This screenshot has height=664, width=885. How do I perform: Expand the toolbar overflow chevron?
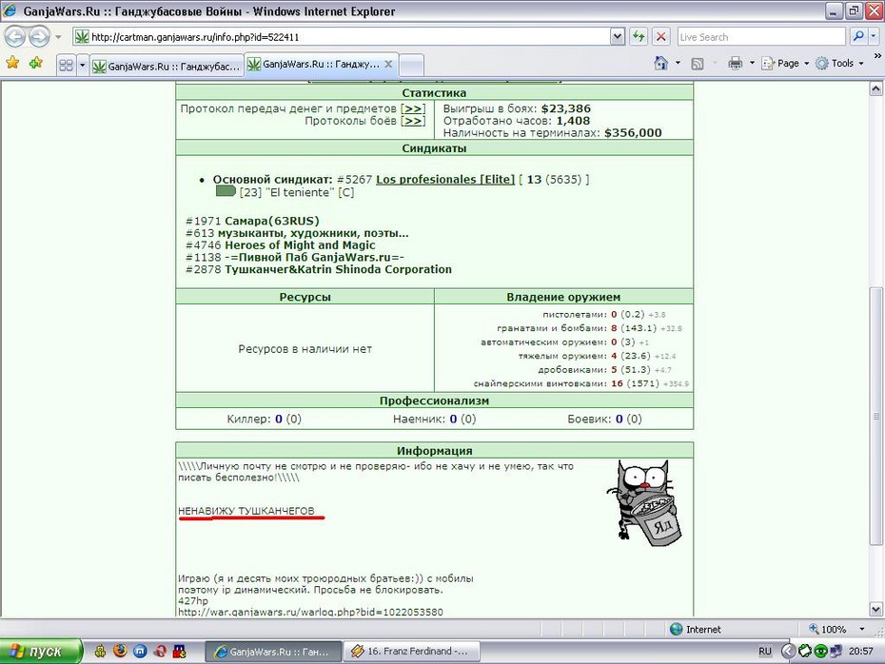[x=877, y=56]
